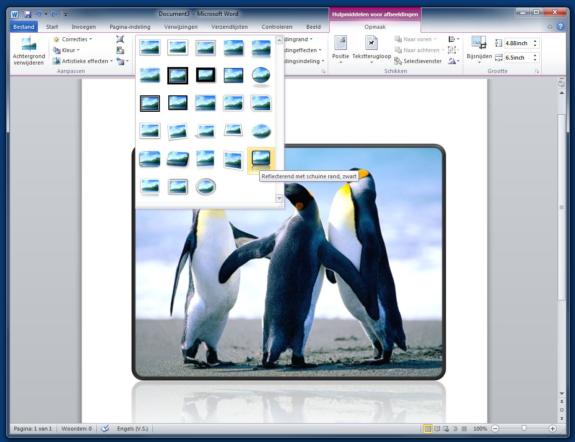Viewport: 575px width, 442px height.
Task: Open the Customize Quick Access Toolbar arrow
Action: click(x=66, y=15)
